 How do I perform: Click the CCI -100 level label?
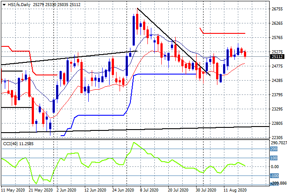pyautogui.click(x=274, y=175)
